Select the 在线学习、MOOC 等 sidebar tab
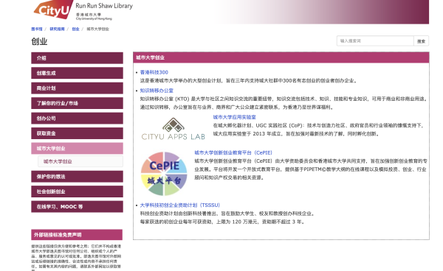The width and height of the screenshot is (443, 271). pyautogui.click(x=77, y=206)
